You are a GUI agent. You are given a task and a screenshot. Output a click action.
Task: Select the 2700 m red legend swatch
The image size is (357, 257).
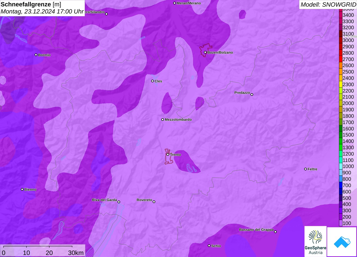(341, 59)
